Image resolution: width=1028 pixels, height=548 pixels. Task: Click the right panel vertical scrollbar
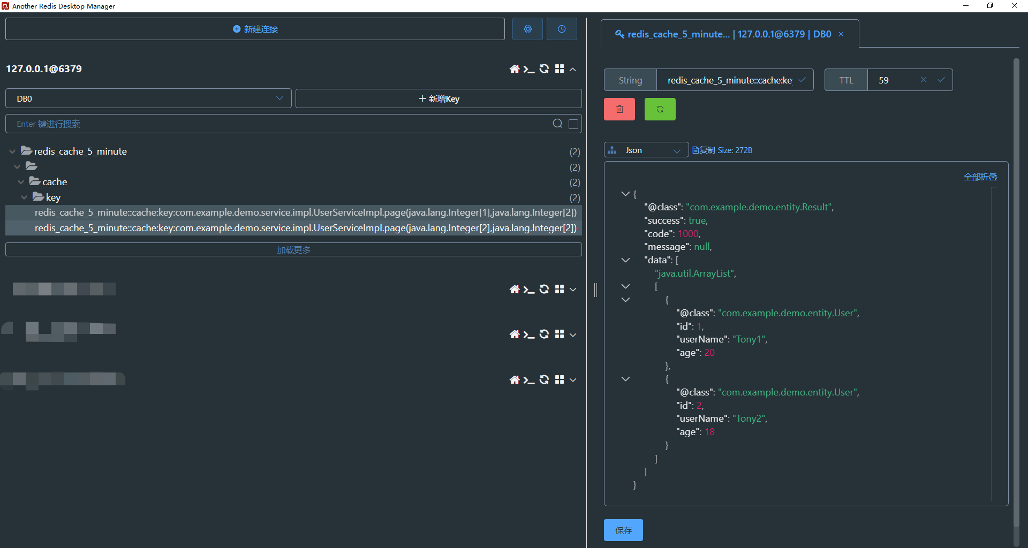pyautogui.click(x=1016, y=292)
